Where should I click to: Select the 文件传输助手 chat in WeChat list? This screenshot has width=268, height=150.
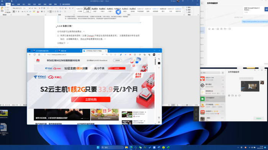[x=212, y=99]
